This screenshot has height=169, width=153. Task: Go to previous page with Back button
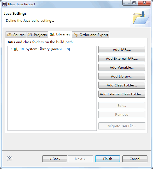pos(55,159)
